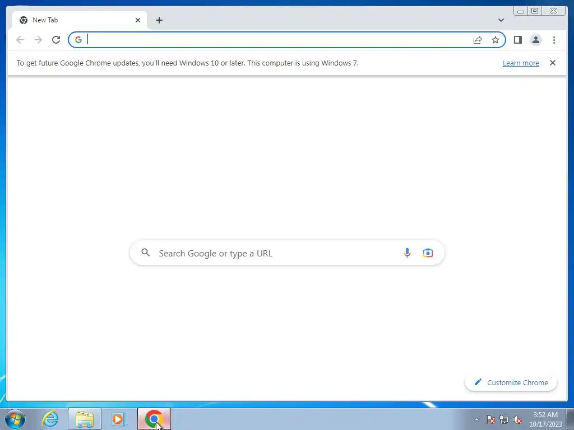This screenshot has width=574, height=430.
Task: Open the clock showing 3:52 AM
Action: pos(545,419)
